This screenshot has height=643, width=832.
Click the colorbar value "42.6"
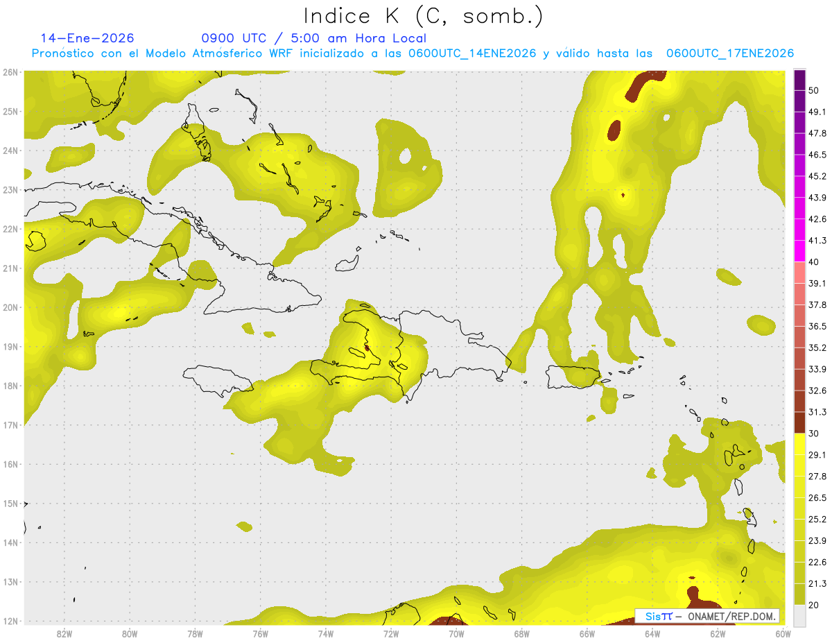coord(817,218)
